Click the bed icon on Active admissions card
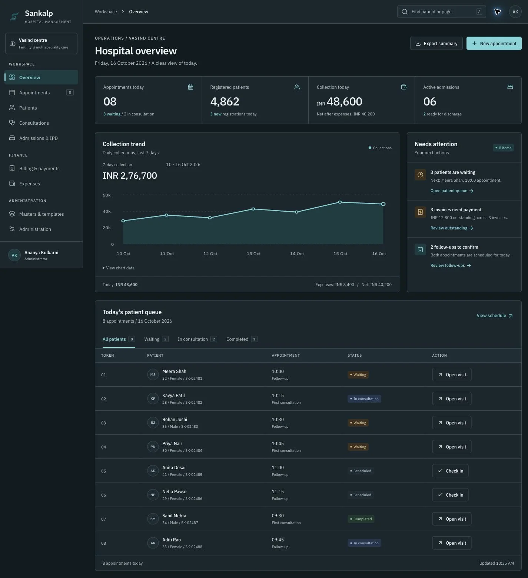Screen dimensions: 528x578 coord(510,87)
